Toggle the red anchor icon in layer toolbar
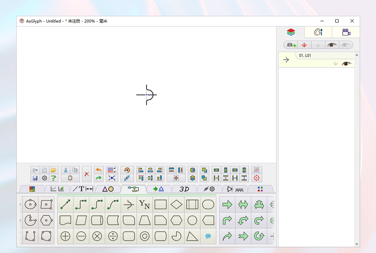The width and height of the screenshot is (376, 253). (305, 45)
